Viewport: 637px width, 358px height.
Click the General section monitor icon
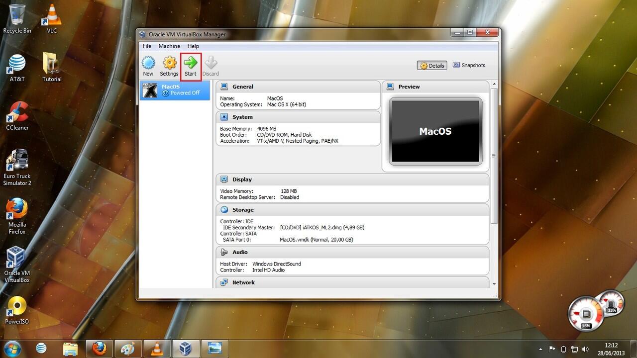[224, 87]
